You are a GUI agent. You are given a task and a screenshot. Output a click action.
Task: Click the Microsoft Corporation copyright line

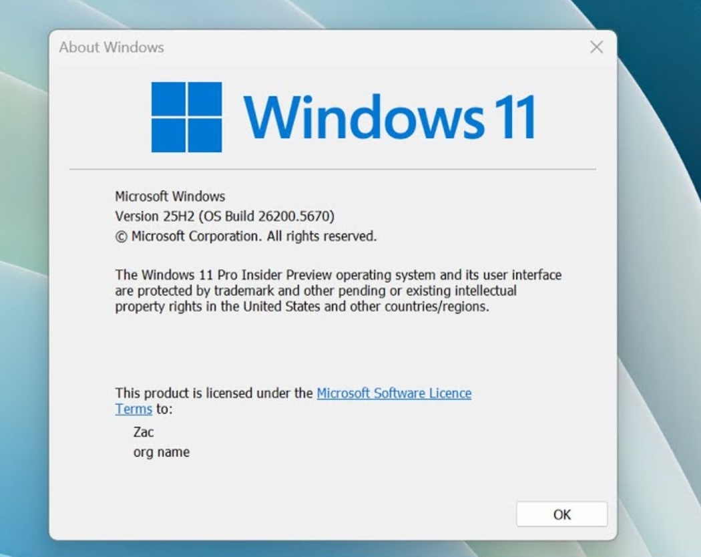[x=246, y=236]
